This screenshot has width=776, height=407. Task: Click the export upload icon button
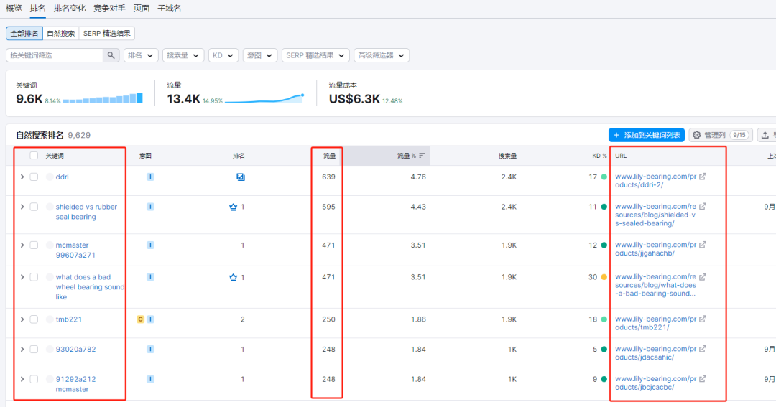pos(766,135)
